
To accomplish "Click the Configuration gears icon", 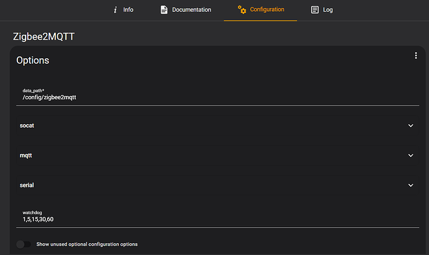I will click(242, 10).
